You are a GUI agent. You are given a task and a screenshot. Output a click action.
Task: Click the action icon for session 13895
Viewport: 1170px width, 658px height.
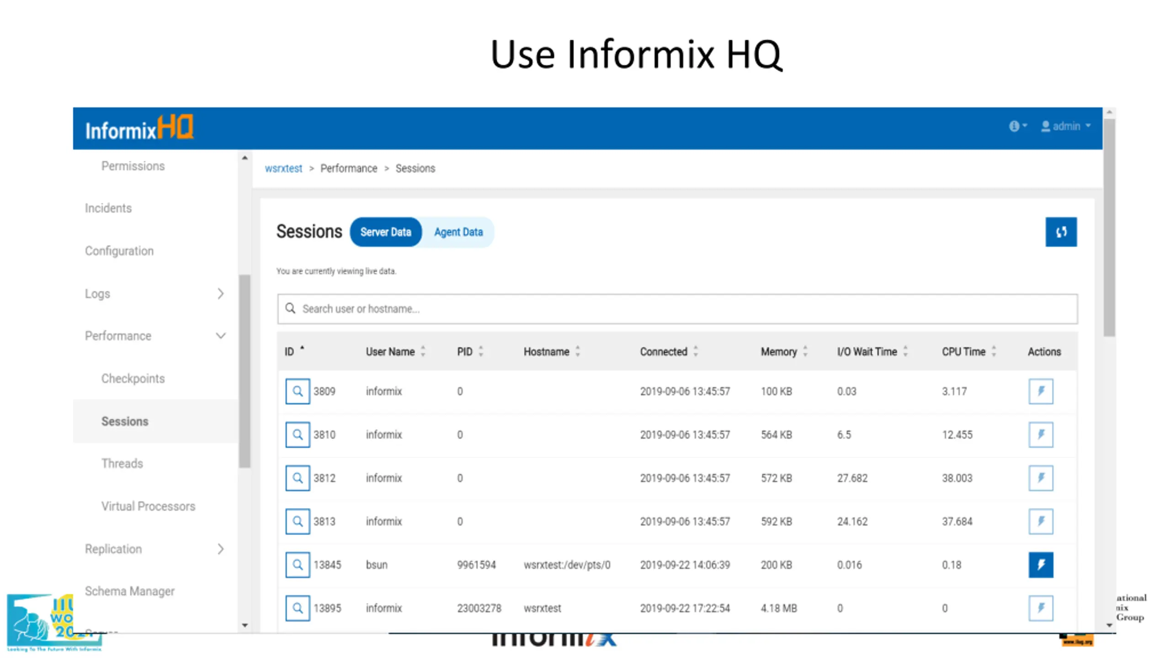pyautogui.click(x=1041, y=608)
